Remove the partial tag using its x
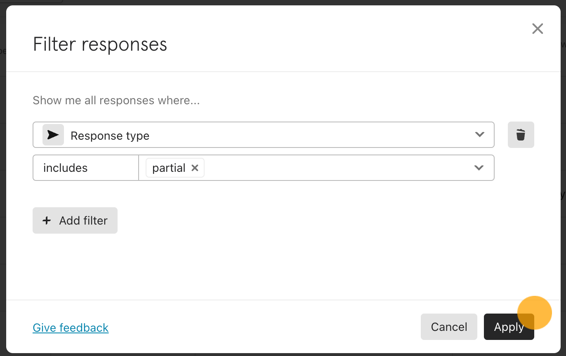Viewport: 566px width, 356px height. (x=195, y=168)
